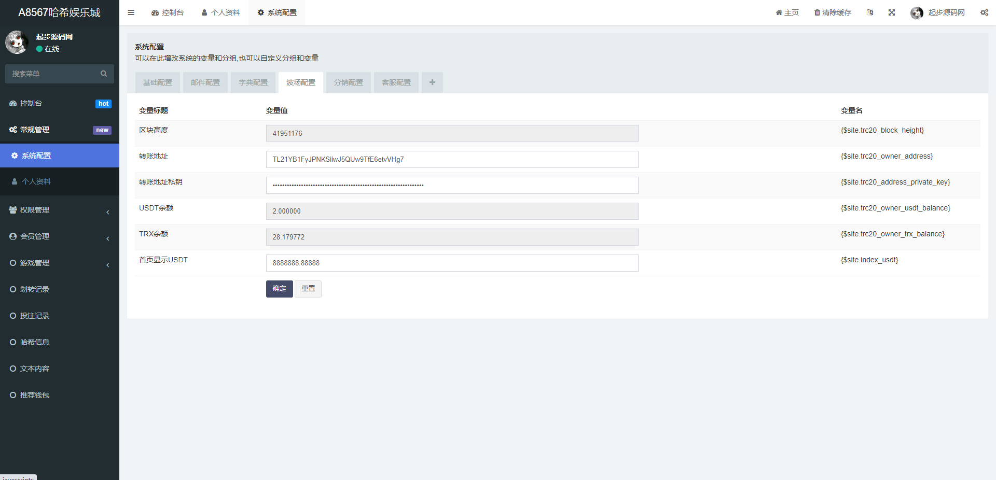Click the sidebar profile avatar image
This screenshot has height=480, width=996.
coord(17,42)
